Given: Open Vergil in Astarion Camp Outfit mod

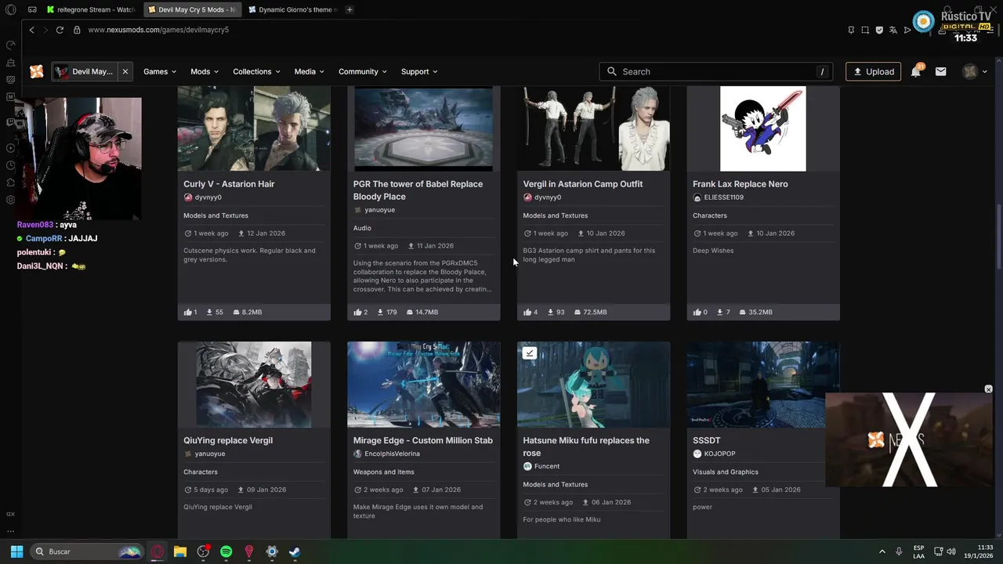Looking at the screenshot, I should [x=583, y=184].
